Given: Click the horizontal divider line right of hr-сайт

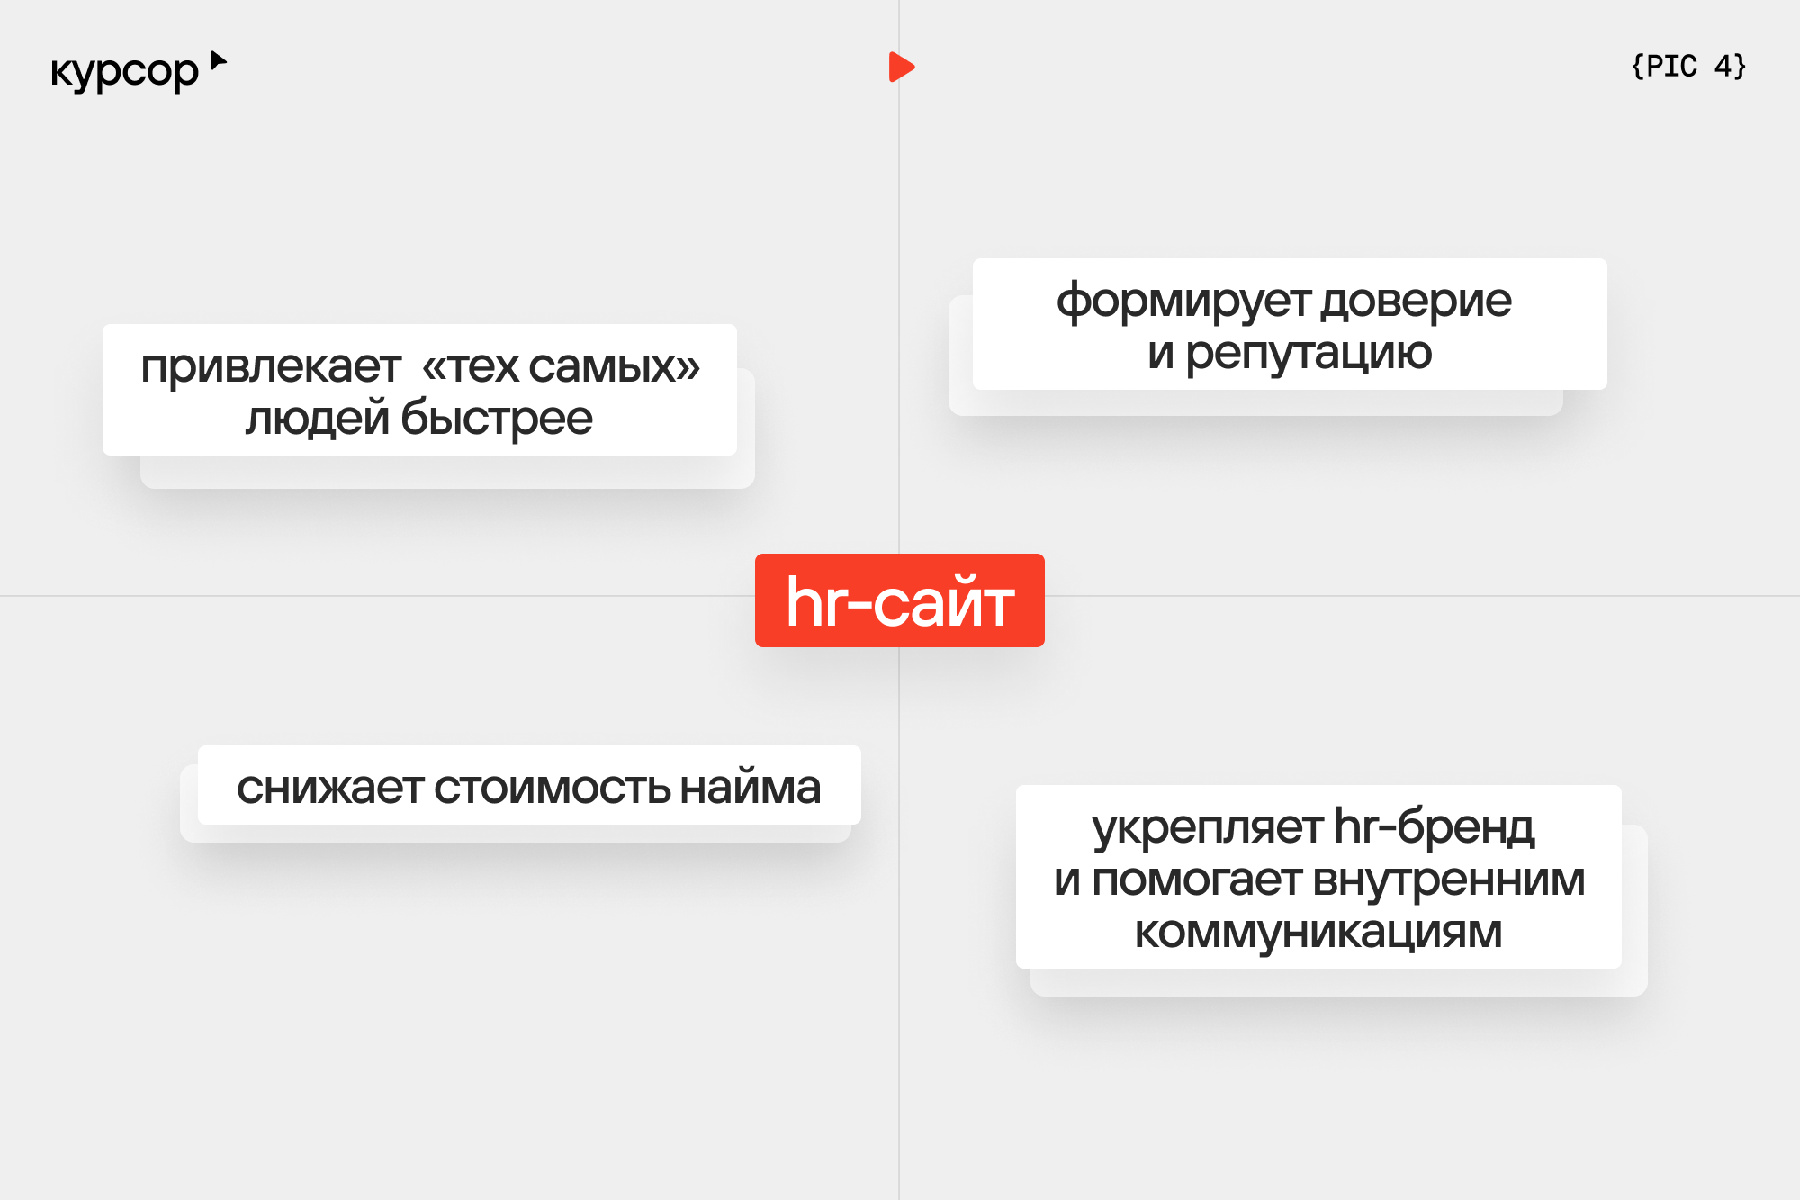Looking at the screenshot, I should (1422, 596).
